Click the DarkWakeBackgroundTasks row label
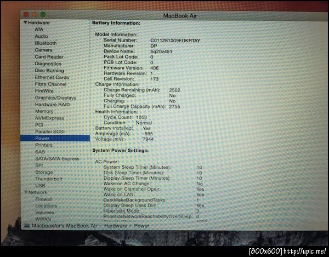Viewport: 329px width, 257px height. click(x=135, y=200)
